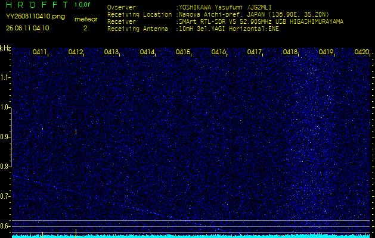Click the 0411 time marker
The image size is (375, 238).
click(39, 52)
